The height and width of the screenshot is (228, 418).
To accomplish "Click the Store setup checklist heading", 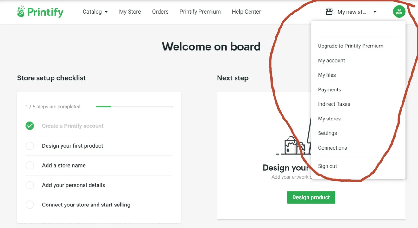I will pos(51,78).
